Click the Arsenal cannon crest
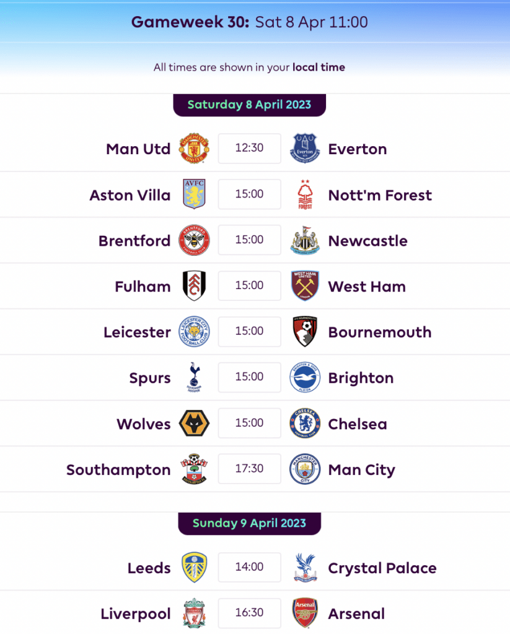This screenshot has width=510, height=634. (305, 613)
